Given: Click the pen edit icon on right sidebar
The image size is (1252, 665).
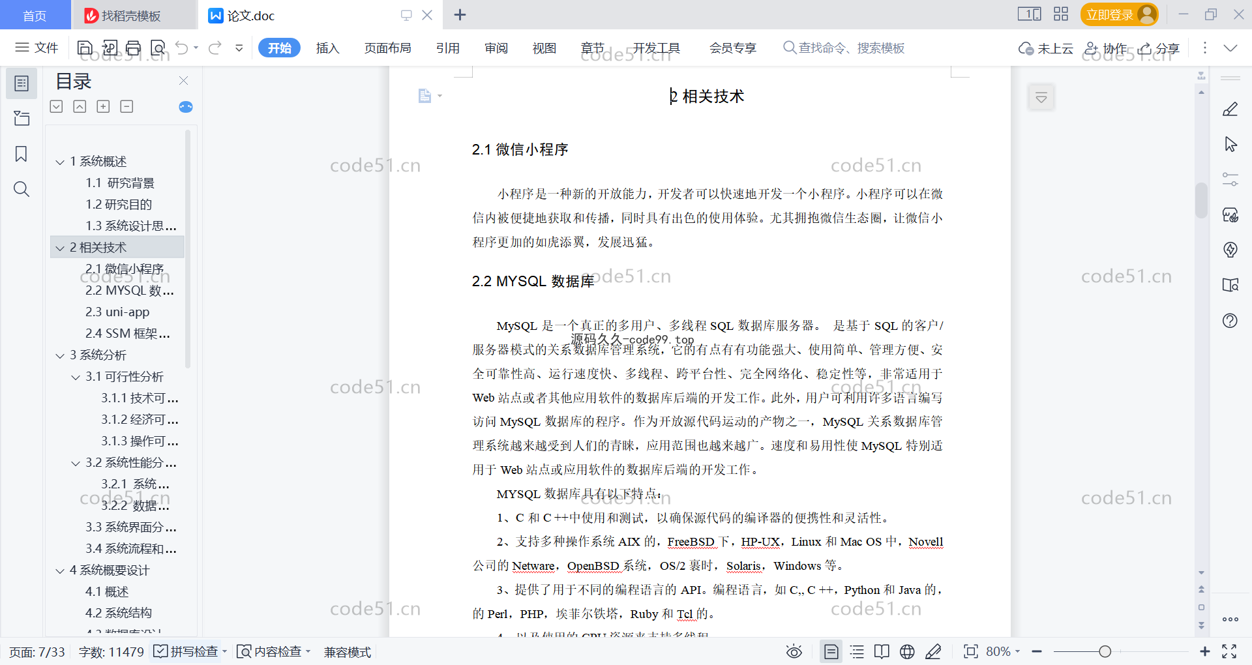Looking at the screenshot, I should click(x=1230, y=109).
